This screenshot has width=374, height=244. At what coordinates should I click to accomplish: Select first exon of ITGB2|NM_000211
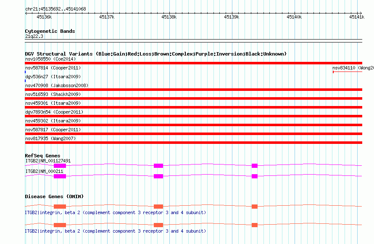pyautogui.click(x=60, y=176)
